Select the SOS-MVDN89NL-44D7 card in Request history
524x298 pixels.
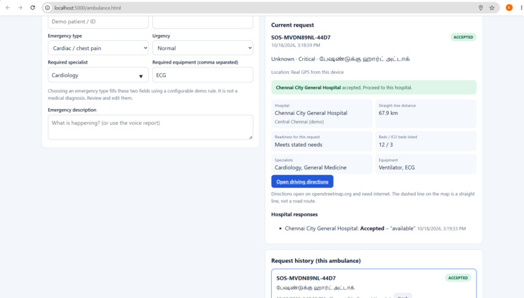(x=374, y=284)
